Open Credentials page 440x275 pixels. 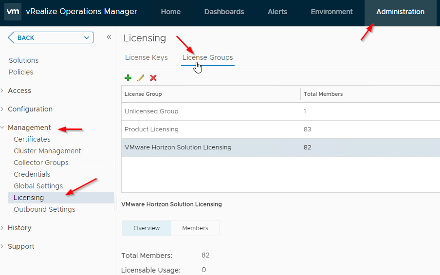(32, 174)
